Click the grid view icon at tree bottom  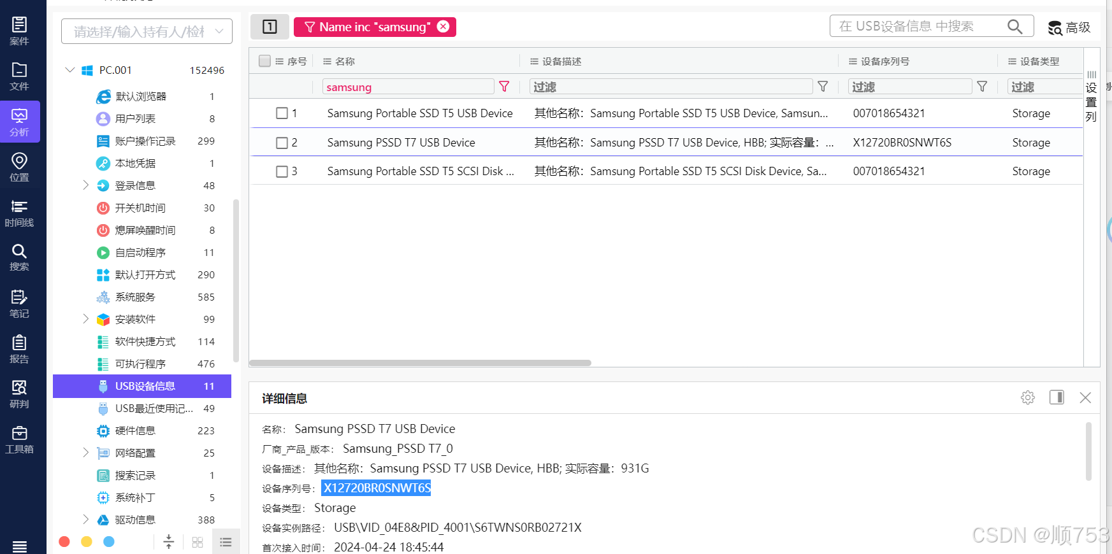(x=198, y=542)
